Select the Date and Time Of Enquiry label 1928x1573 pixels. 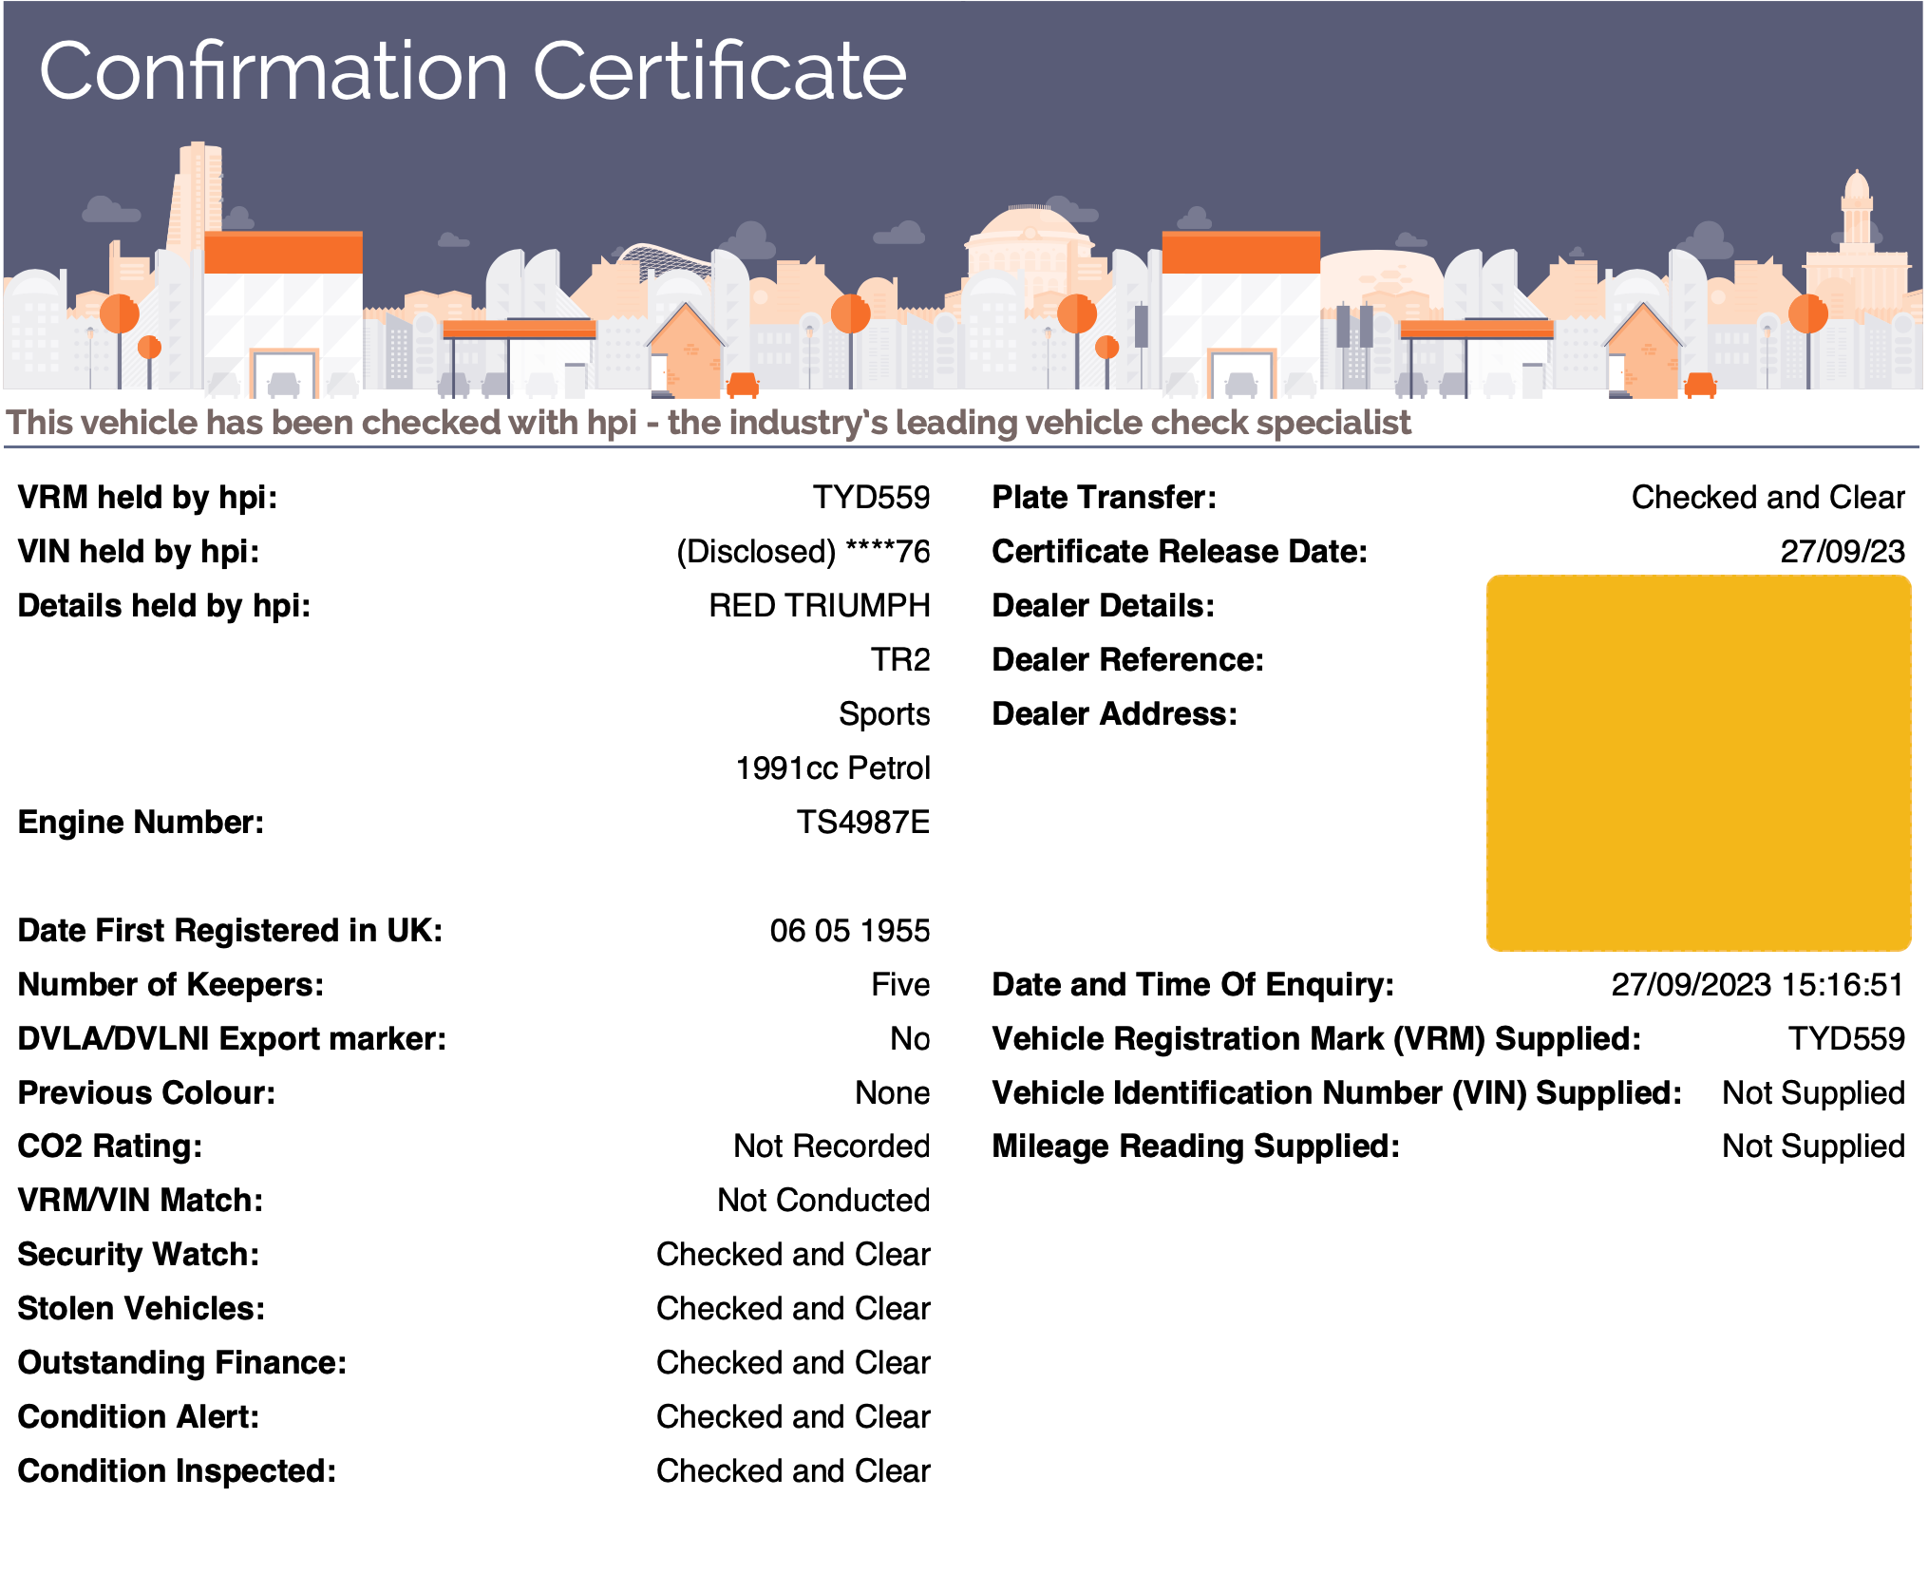(x=1193, y=984)
